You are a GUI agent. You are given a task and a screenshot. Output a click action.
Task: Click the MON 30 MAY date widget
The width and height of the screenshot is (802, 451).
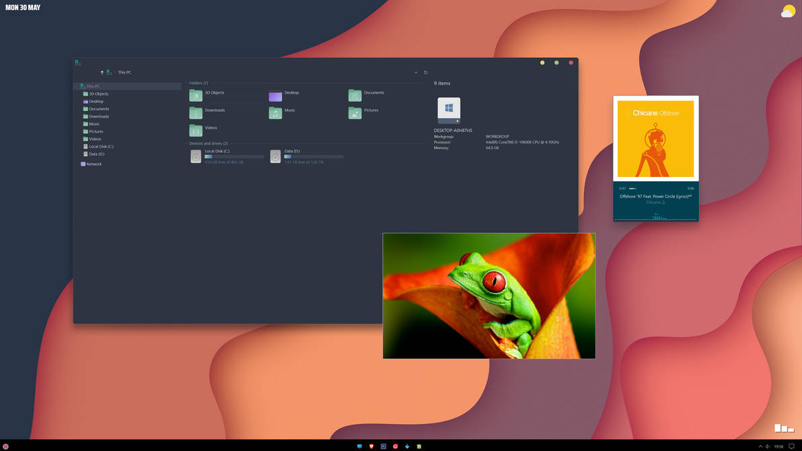point(23,7)
